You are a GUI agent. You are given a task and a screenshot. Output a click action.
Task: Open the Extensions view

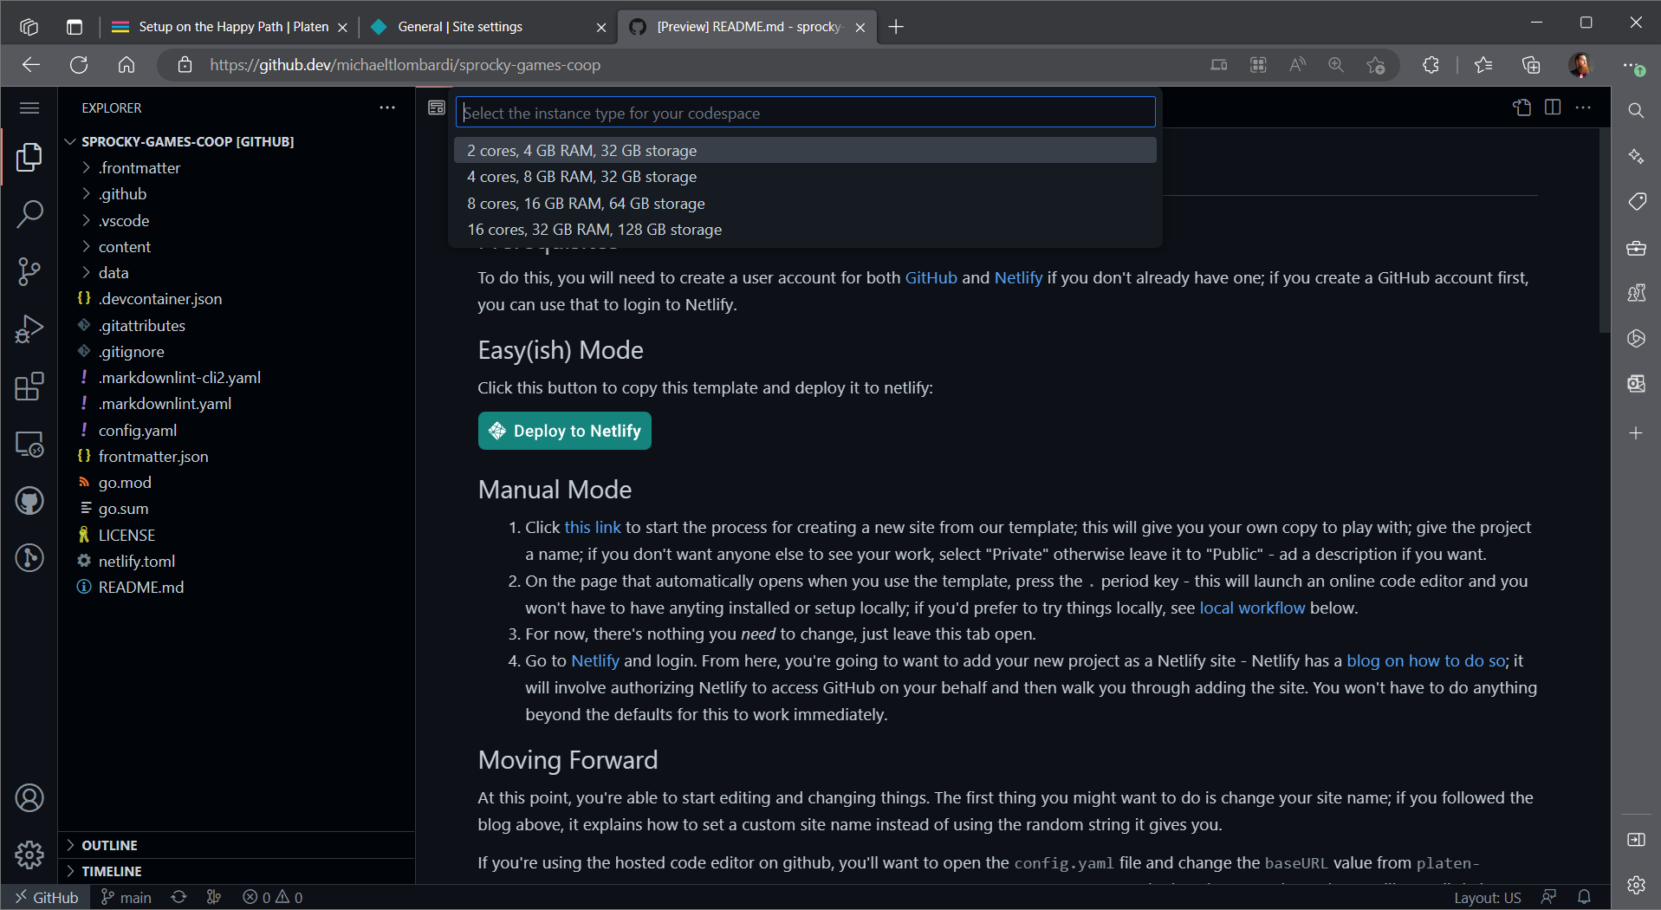(x=29, y=387)
